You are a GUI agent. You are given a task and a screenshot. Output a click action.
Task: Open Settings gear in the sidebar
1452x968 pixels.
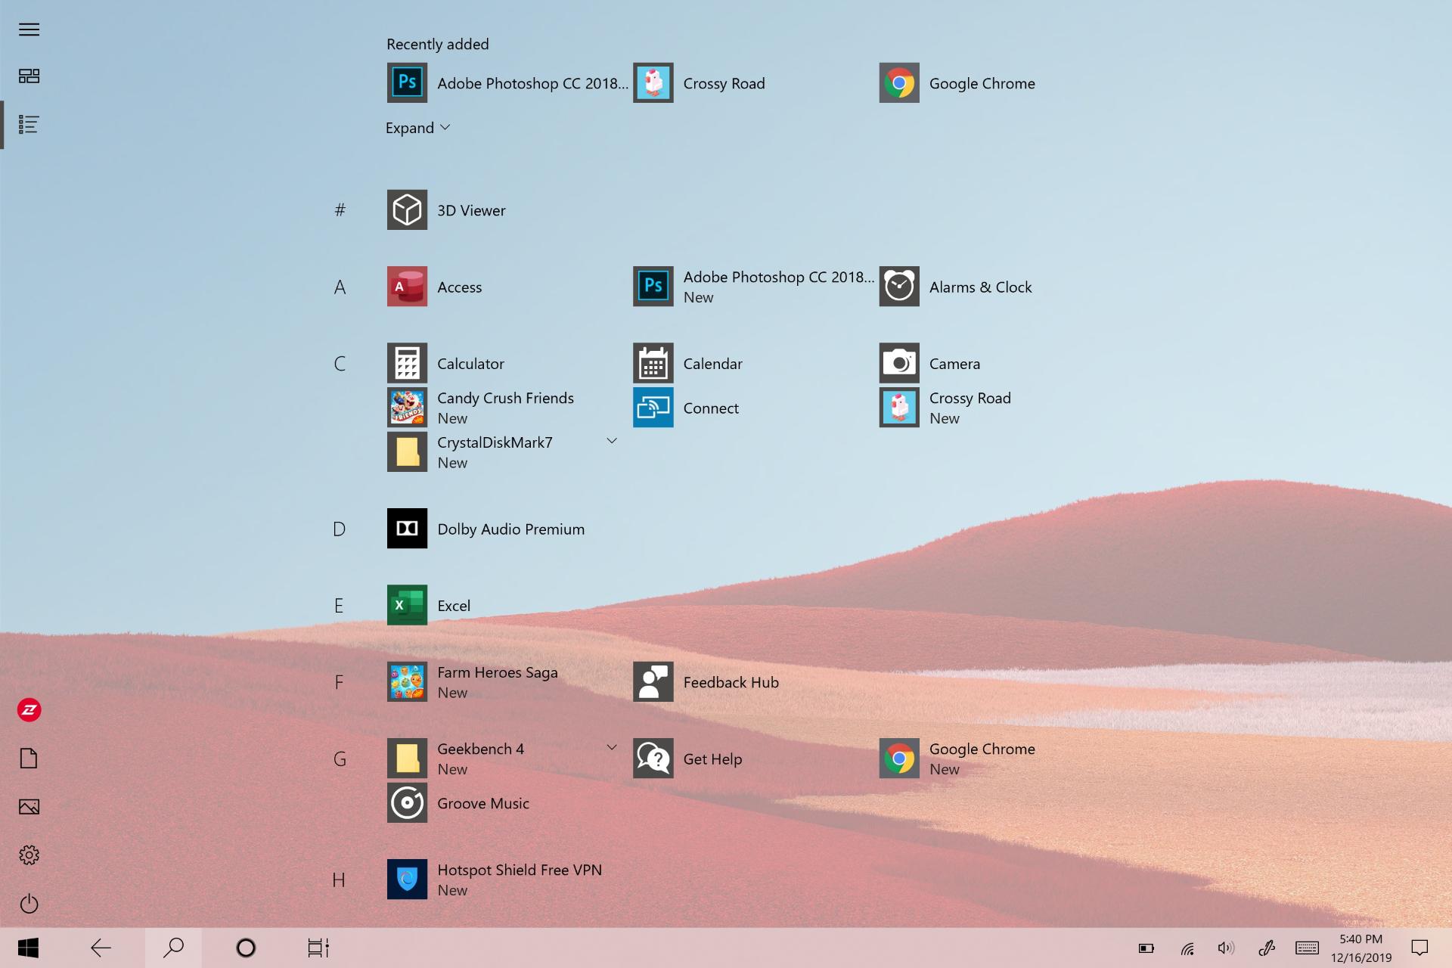(29, 855)
